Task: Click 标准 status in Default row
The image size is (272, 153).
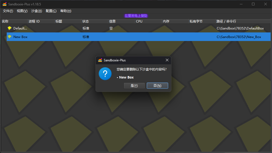Action: pyautogui.click(x=86, y=28)
